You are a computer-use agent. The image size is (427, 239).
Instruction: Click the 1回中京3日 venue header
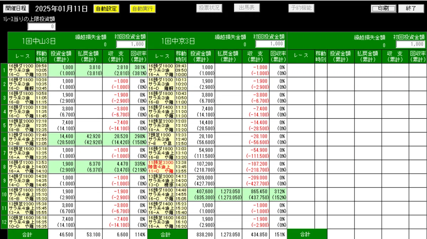(x=178, y=41)
